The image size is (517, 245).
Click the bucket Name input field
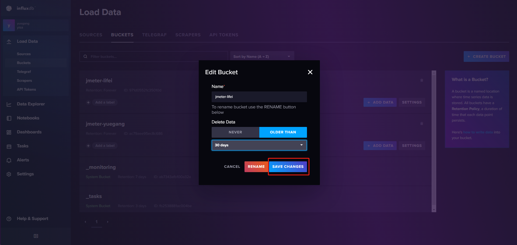259,97
